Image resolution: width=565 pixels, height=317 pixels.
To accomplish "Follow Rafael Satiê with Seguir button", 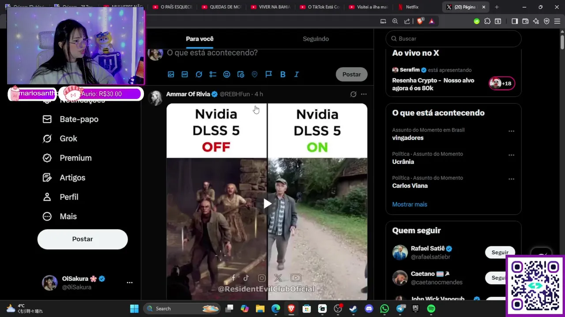I will point(500,252).
